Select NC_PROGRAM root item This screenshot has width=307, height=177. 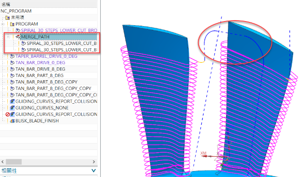[16, 11]
